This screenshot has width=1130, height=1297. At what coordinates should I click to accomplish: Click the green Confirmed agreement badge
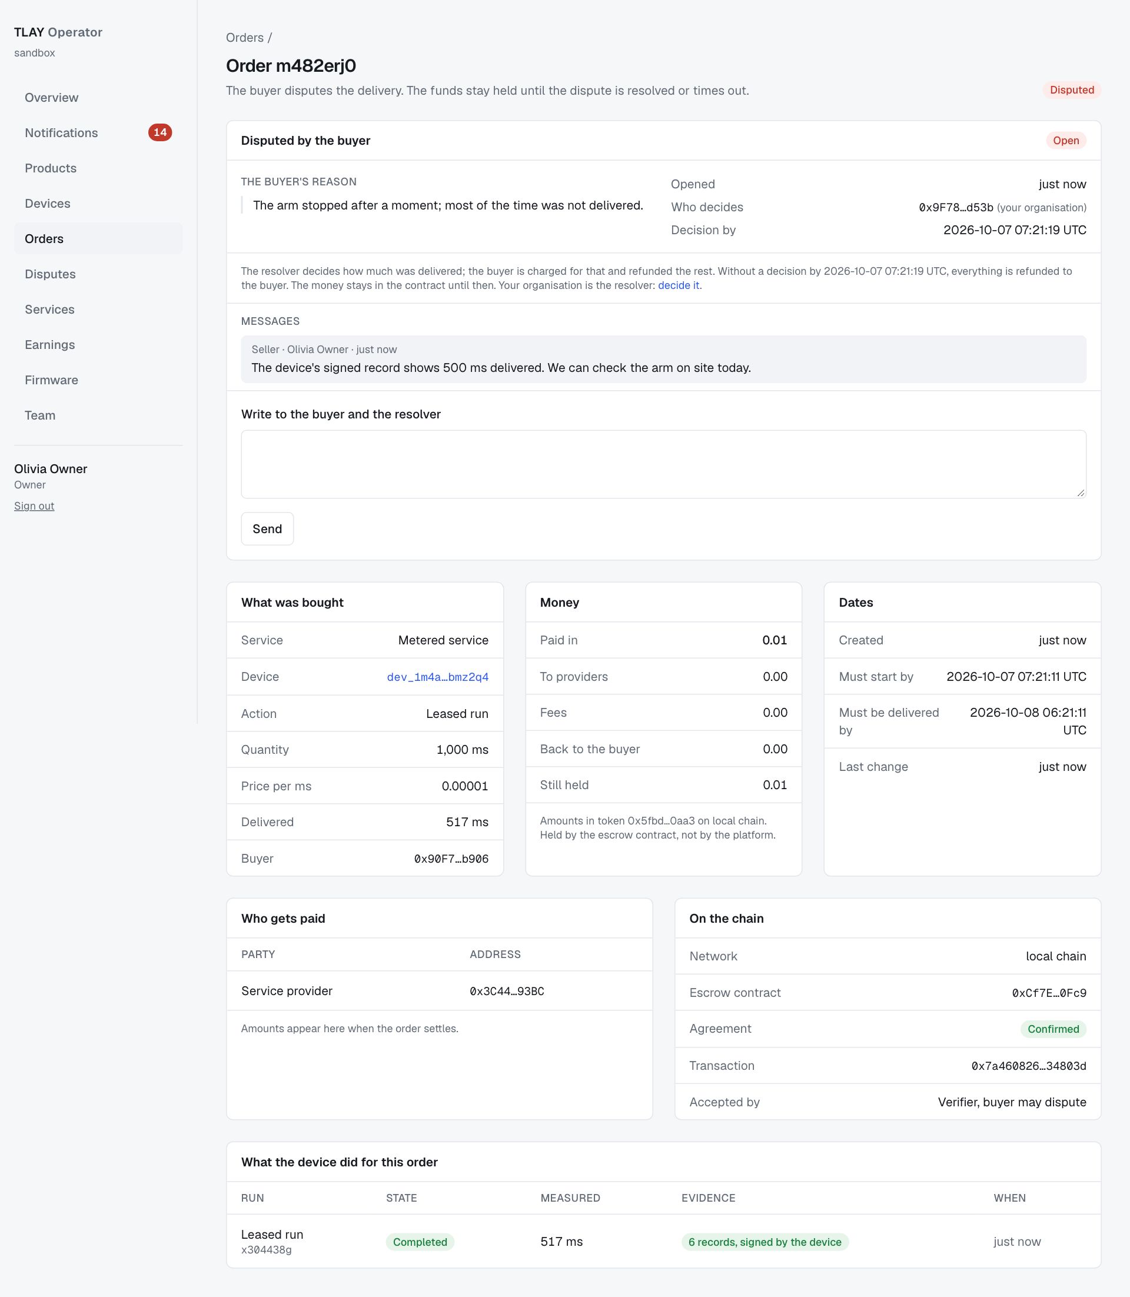pos(1053,1029)
